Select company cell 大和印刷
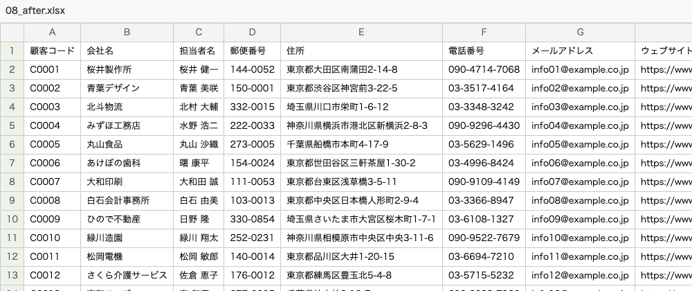This screenshot has width=692, height=291. (127, 182)
